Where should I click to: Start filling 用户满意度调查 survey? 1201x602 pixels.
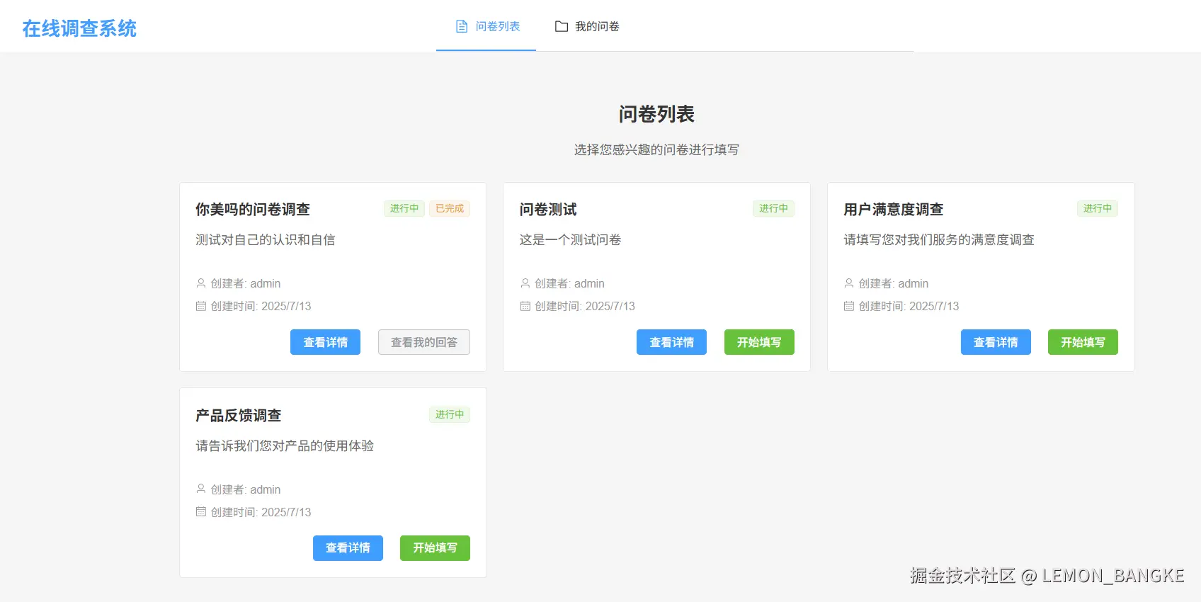1083,342
